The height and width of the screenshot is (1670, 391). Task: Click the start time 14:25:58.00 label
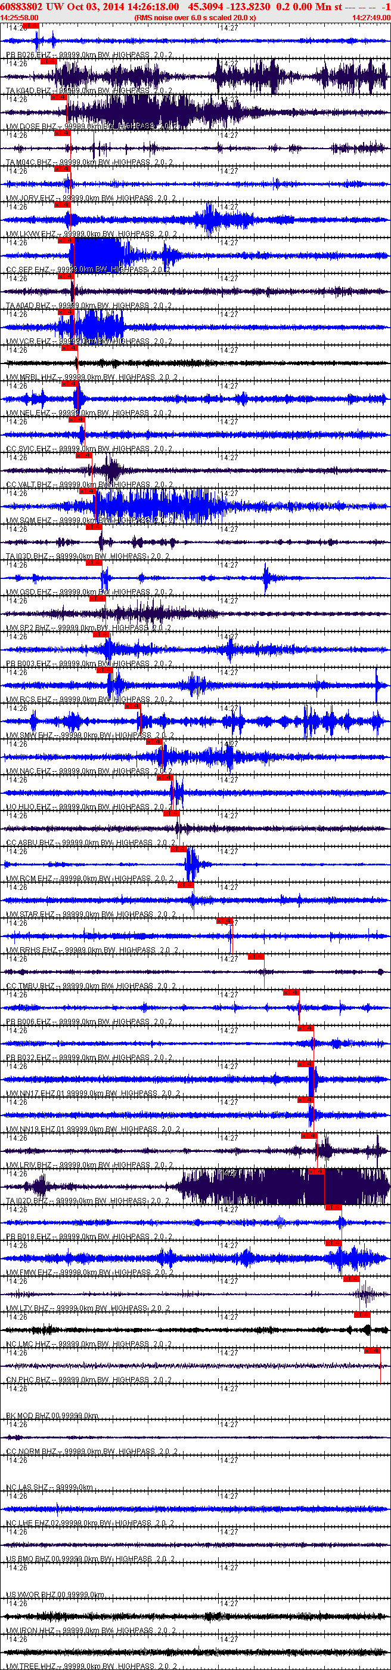point(20,17)
